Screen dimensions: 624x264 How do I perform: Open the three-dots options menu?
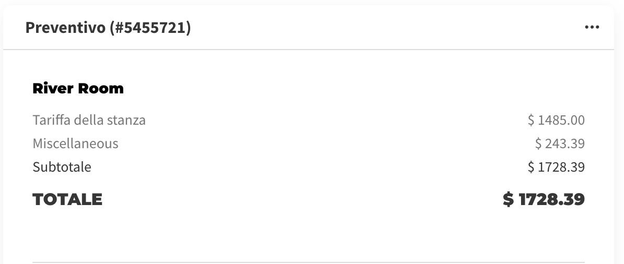click(x=592, y=27)
